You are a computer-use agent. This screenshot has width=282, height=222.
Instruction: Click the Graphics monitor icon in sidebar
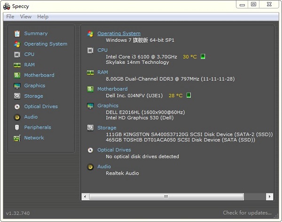tap(17, 86)
